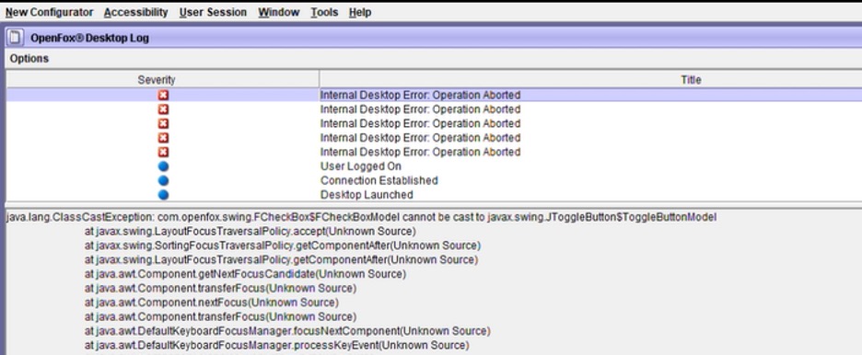Image resolution: width=862 pixels, height=355 pixels.
Task: Click the focusNextComponent stack trace line
Action: (287, 331)
